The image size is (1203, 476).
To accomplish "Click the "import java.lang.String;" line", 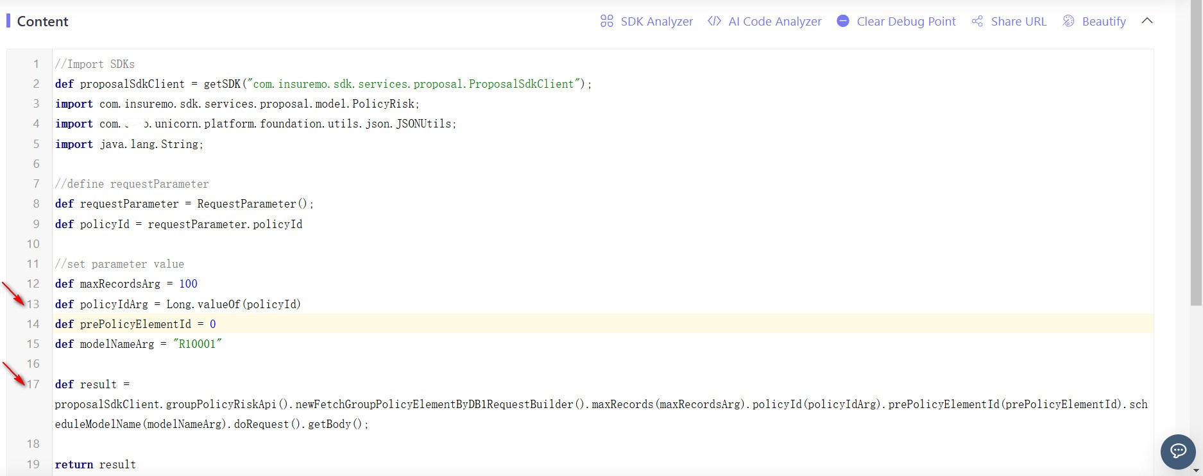I will tap(129, 144).
